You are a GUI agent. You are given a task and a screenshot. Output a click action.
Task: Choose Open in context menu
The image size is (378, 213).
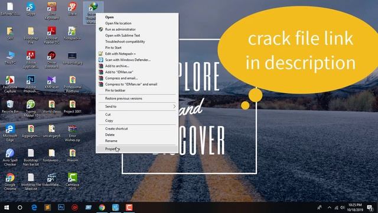point(137,17)
